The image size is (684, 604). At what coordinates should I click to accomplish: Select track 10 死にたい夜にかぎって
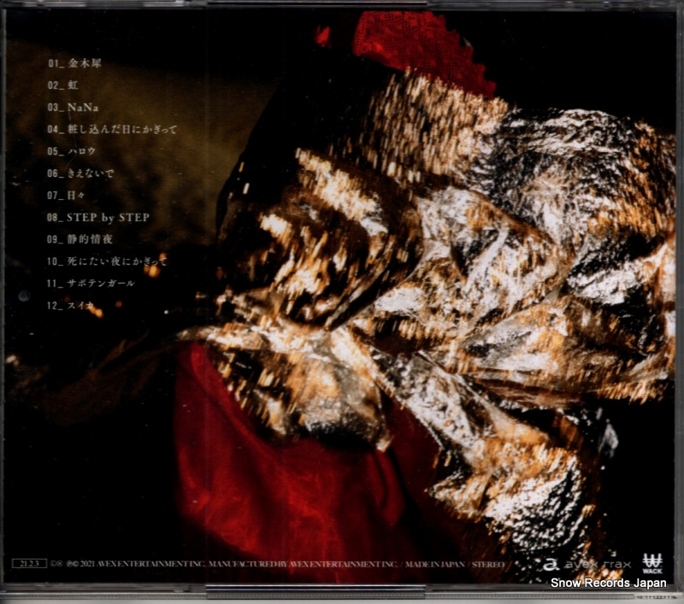click(107, 261)
